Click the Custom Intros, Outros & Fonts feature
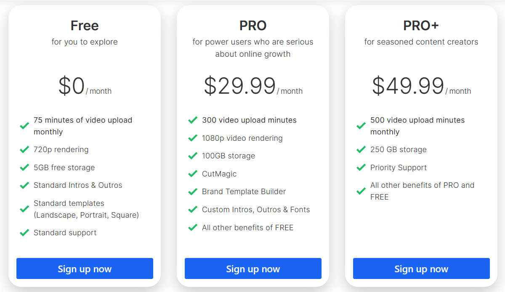The height and width of the screenshot is (292, 505). [x=256, y=210]
